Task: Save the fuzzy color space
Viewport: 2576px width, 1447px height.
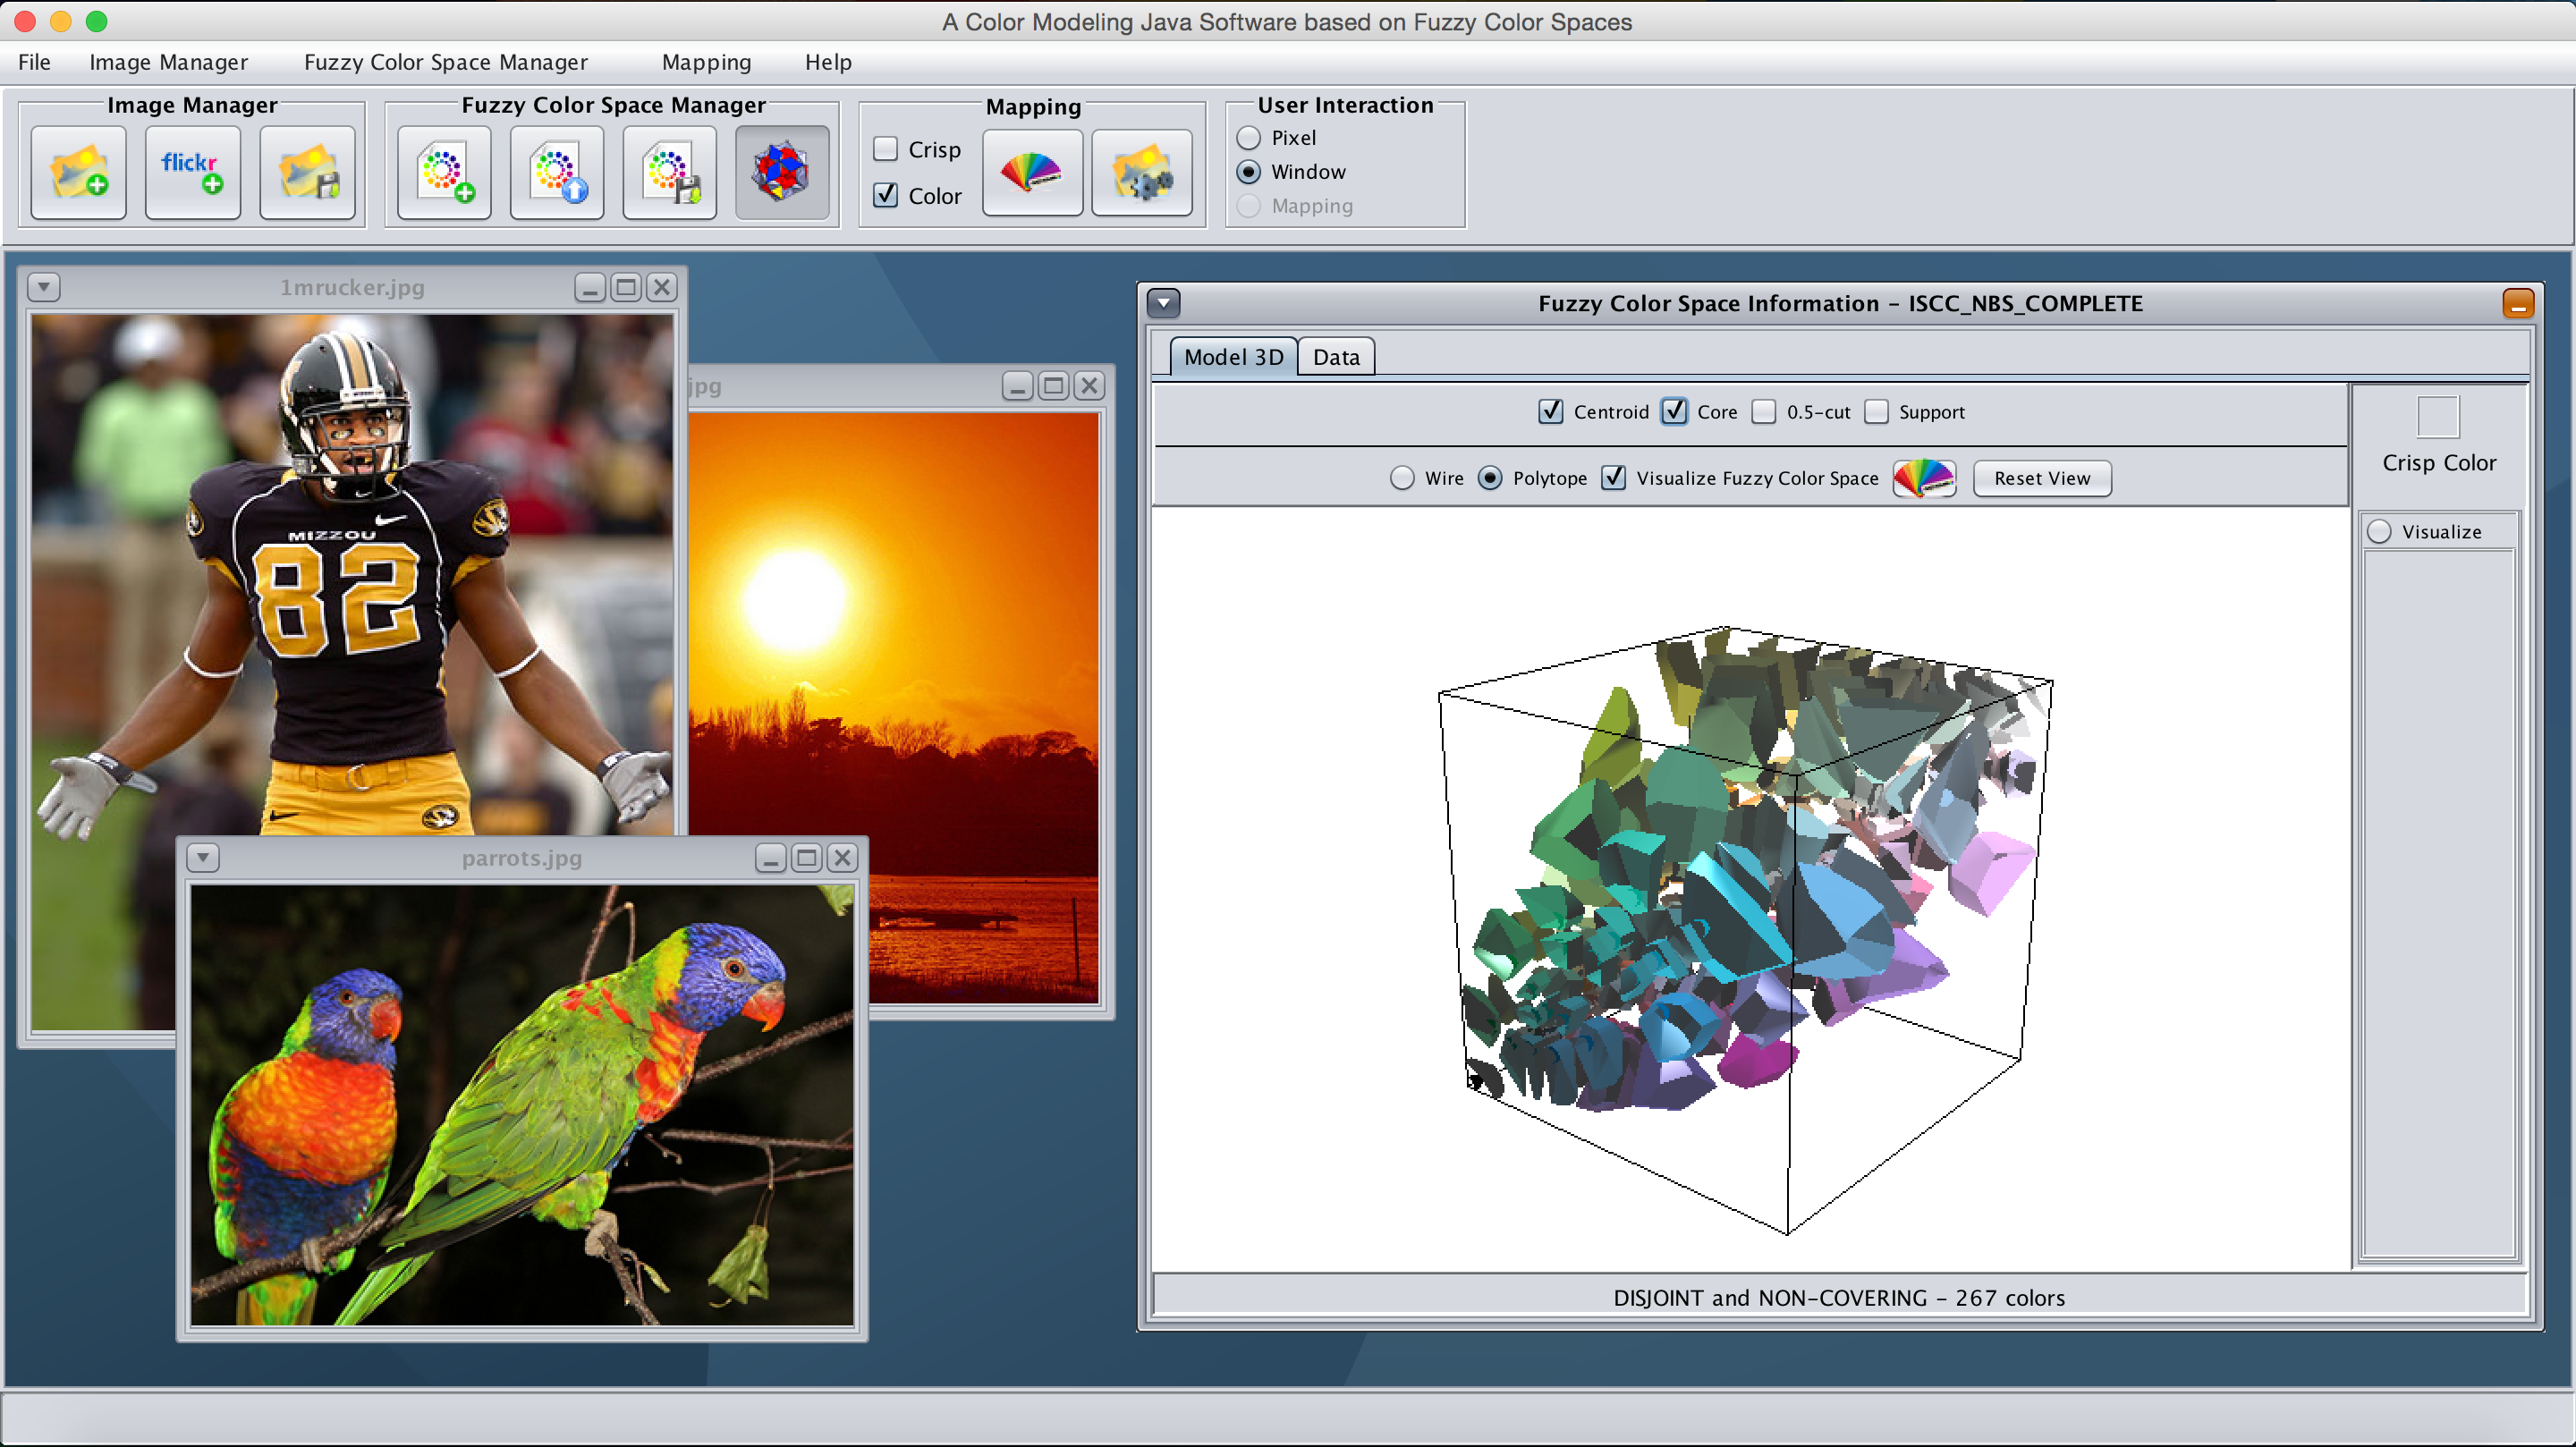Action: (670, 172)
